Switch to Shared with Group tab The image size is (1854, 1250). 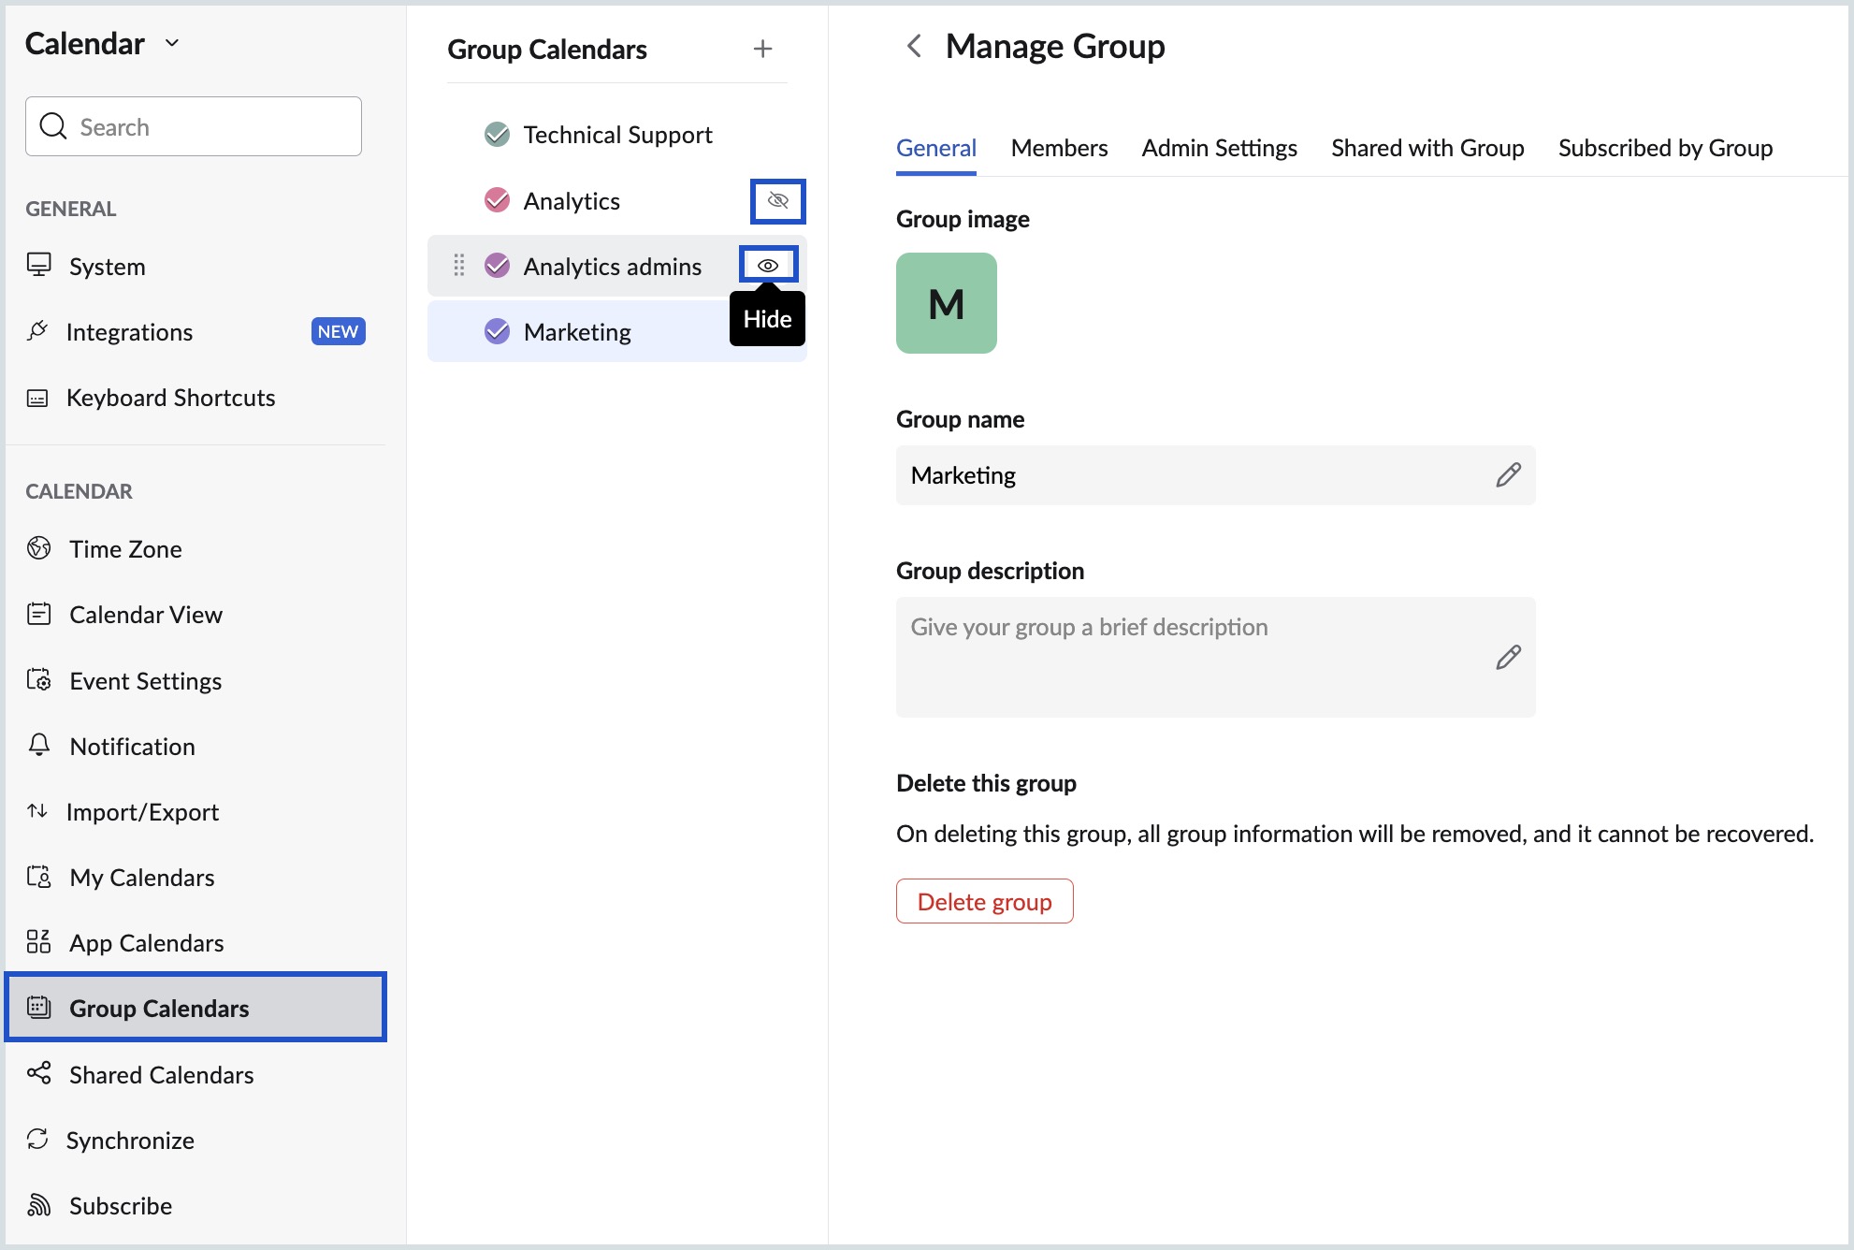[x=1427, y=148]
